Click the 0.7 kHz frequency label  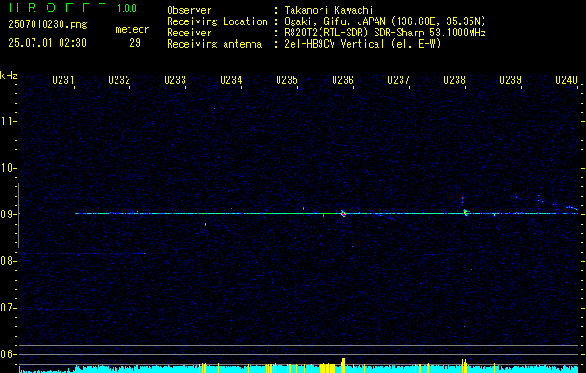pos(7,308)
